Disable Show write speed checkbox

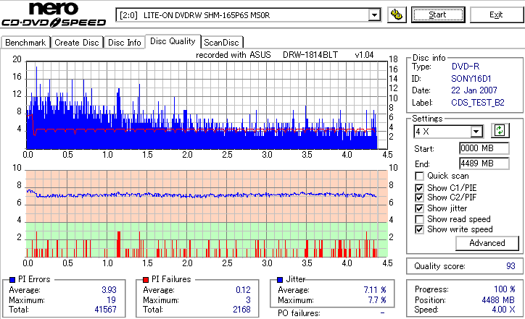click(419, 229)
